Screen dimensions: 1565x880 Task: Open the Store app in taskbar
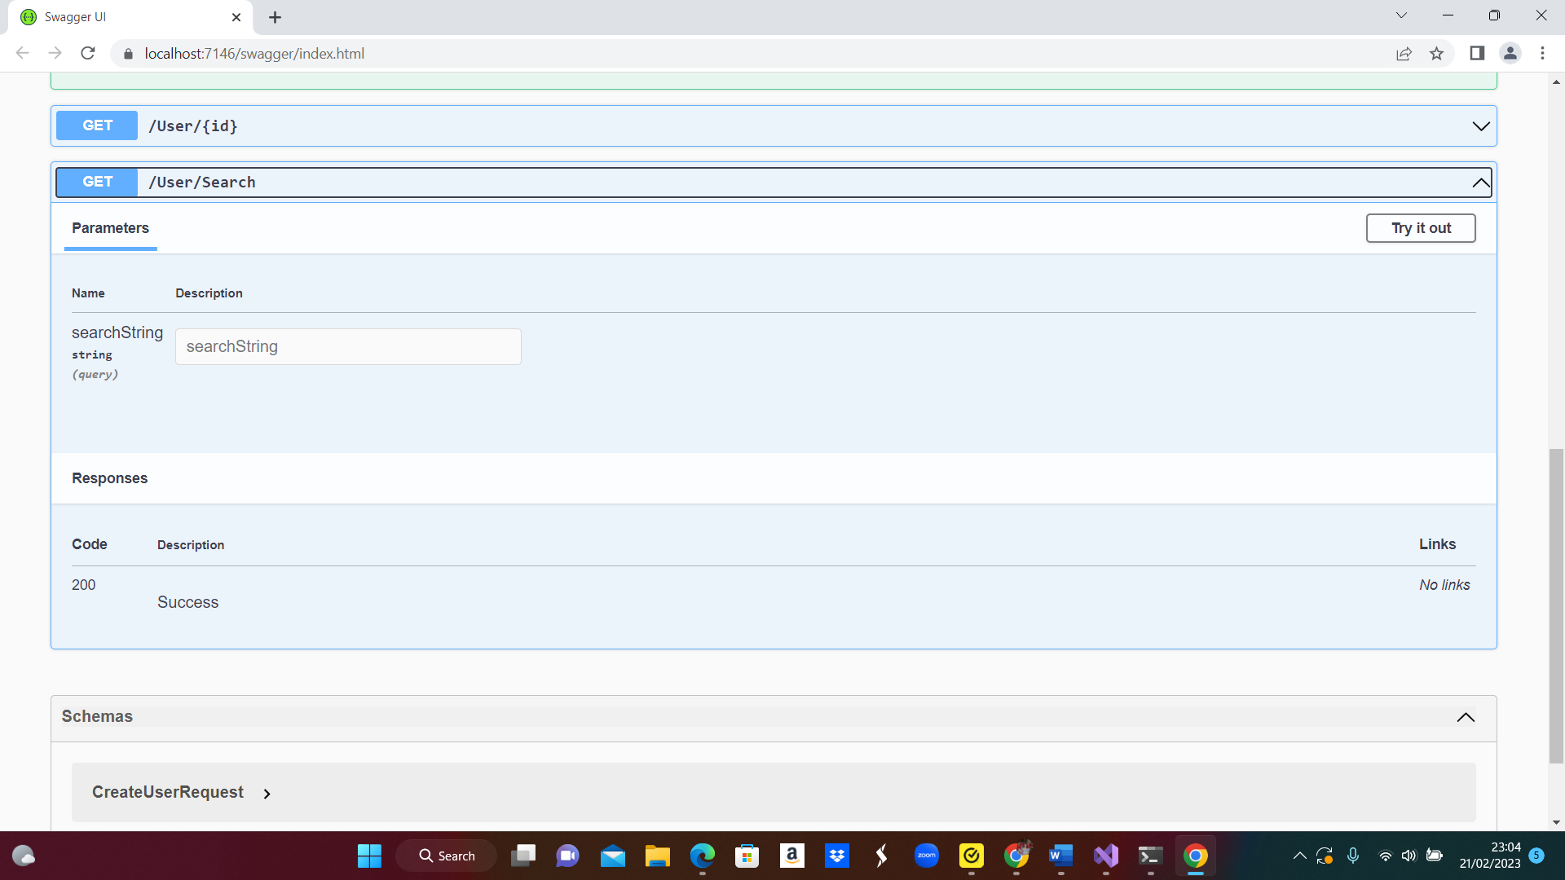pyautogui.click(x=747, y=856)
